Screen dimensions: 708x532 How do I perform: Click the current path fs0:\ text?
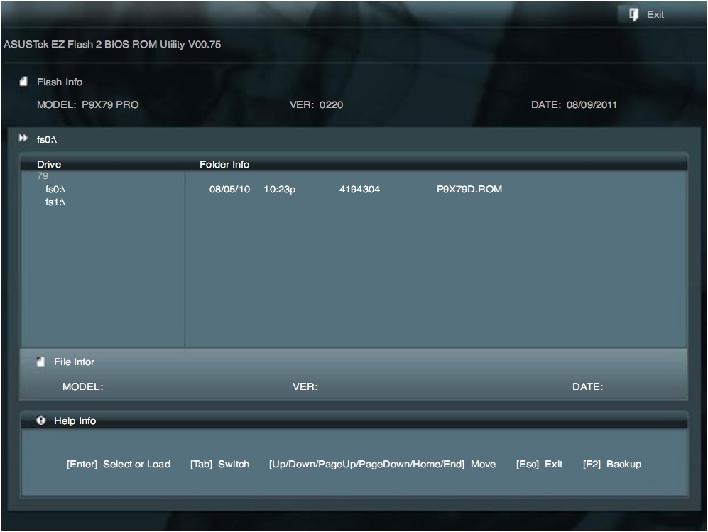pyautogui.click(x=46, y=139)
